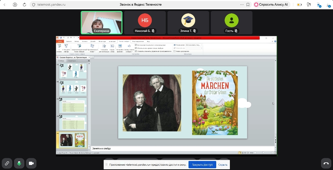Bookmark the page using the bookmark icon

coord(248,5)
